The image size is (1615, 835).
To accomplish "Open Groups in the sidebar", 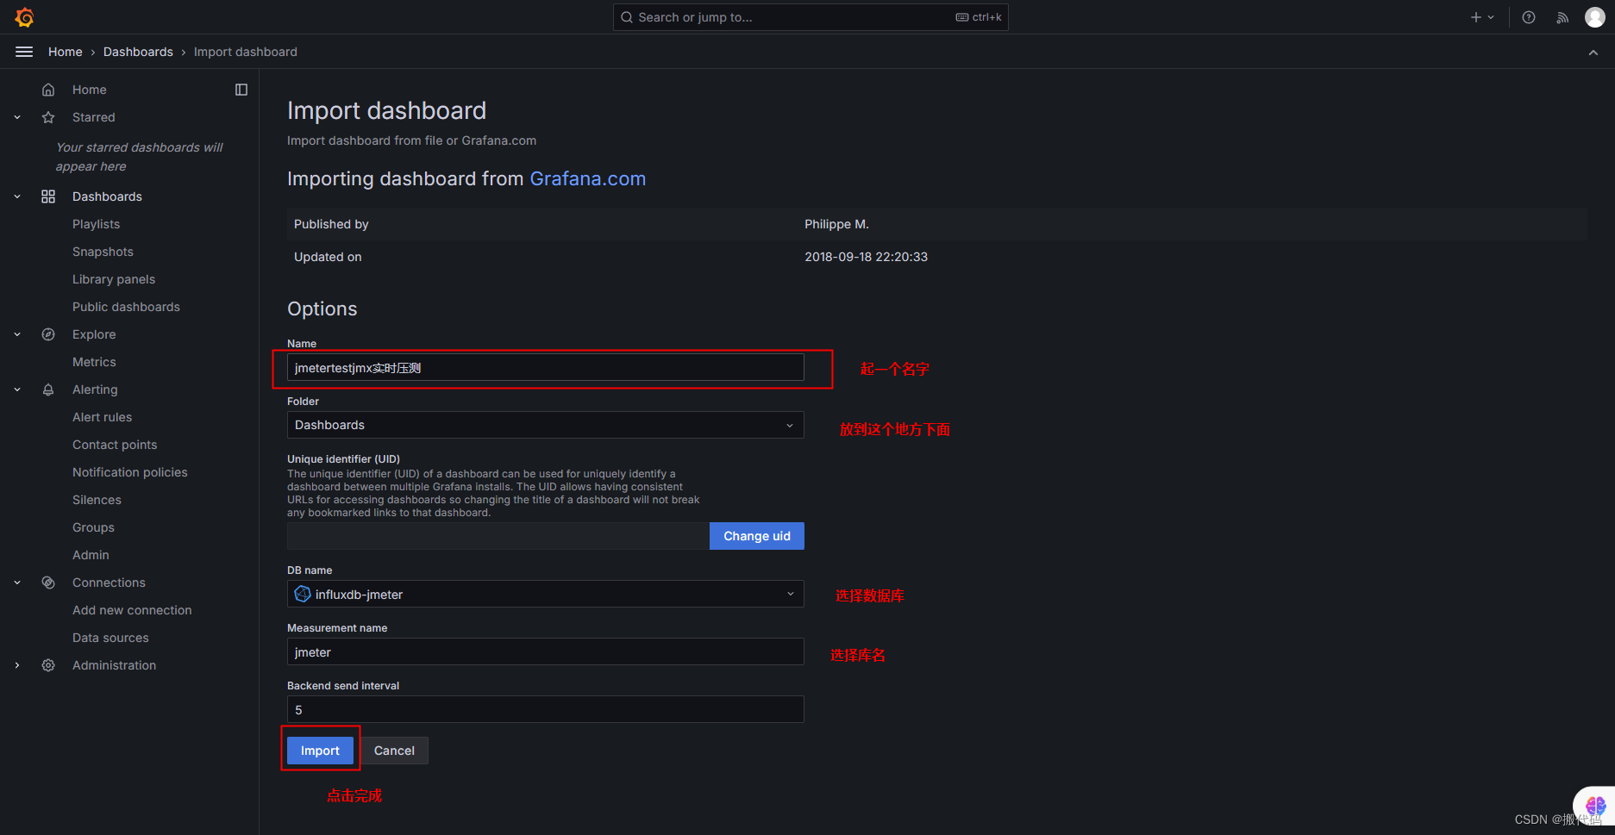I will (93, 527).
